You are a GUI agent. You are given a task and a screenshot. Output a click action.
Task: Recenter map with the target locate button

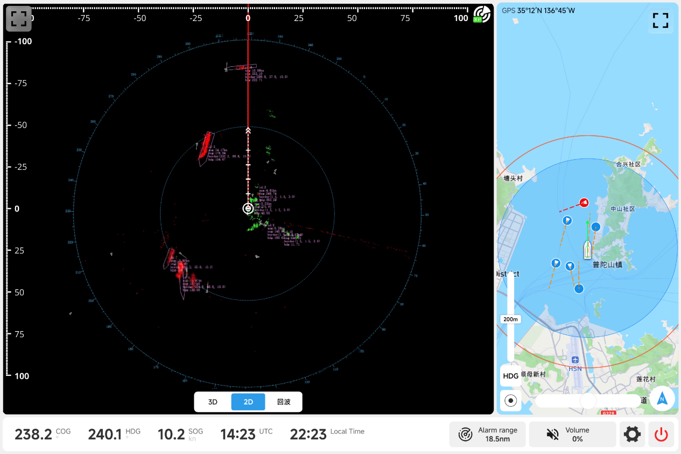pyautogui.click(x=511, y=401)
